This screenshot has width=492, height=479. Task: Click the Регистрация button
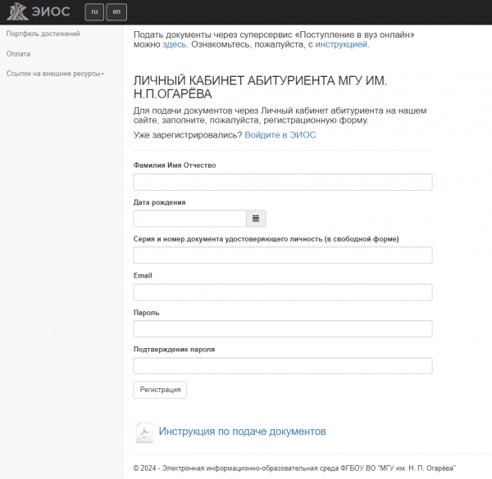(x=160, y=390)
